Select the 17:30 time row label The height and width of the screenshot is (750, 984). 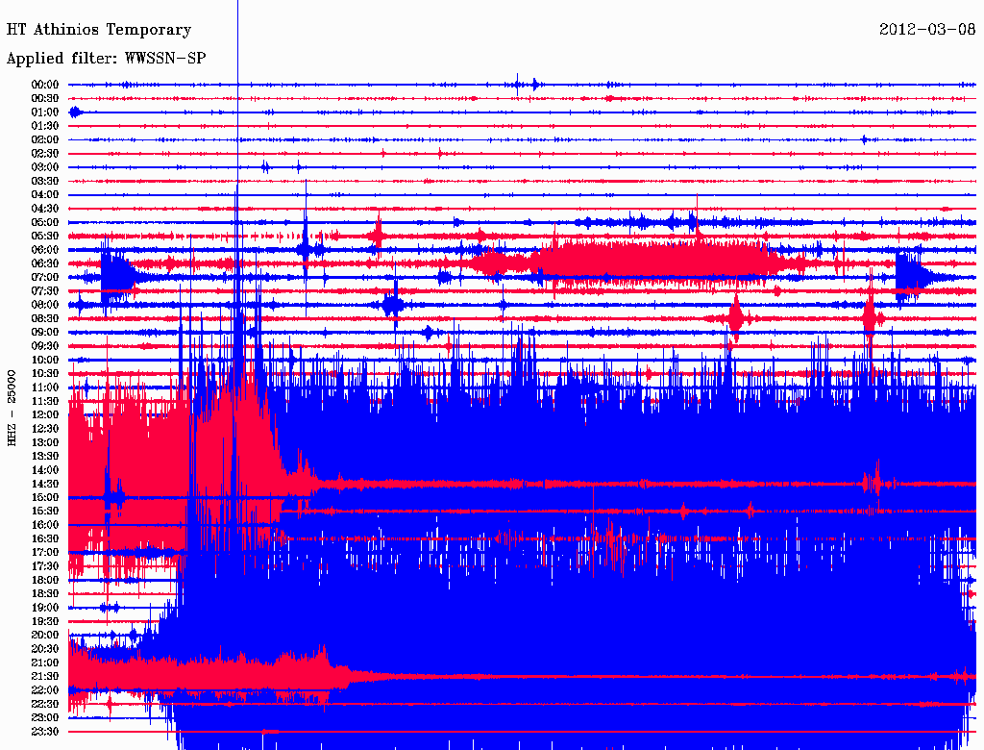click(x=45, y=566)
